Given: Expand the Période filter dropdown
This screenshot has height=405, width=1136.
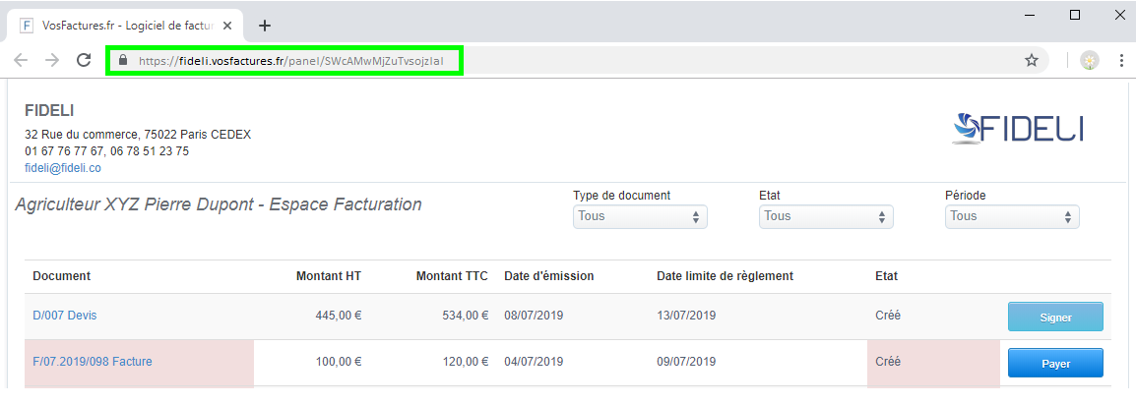Looking at the screenshot, I should tap(1012, 216).
